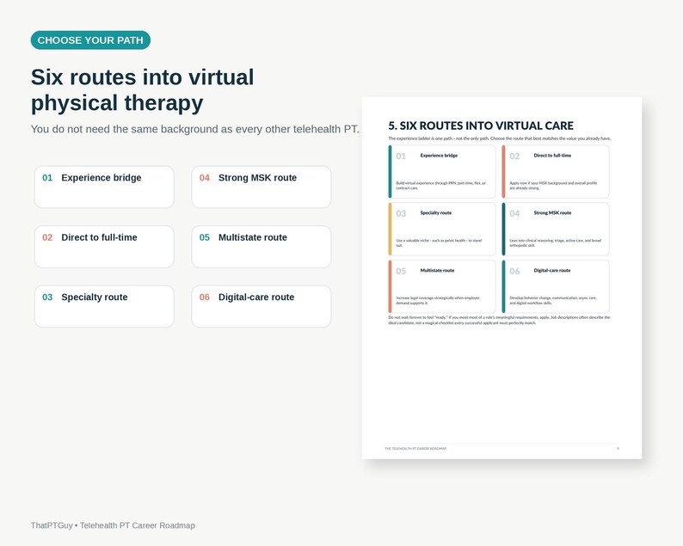Screen dimensions: 683x546
Task: Select the Experience bridge card on the left
Action: 104,187
